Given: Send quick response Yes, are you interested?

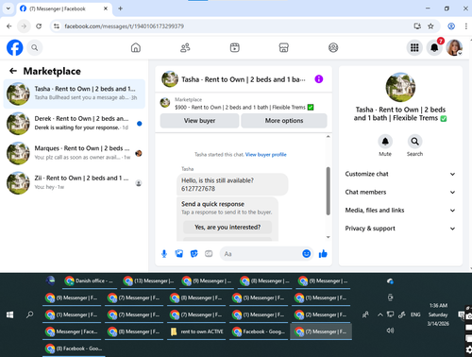Looking at the screenshot, I should (228, 227).
